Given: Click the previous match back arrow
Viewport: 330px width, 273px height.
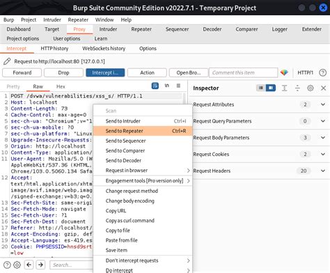Looking at the screenshot, I should [x=29, y=265].
